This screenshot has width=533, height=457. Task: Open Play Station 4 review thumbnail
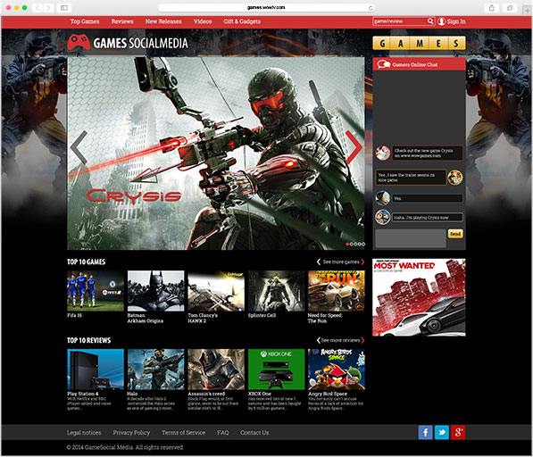point(96,370)
